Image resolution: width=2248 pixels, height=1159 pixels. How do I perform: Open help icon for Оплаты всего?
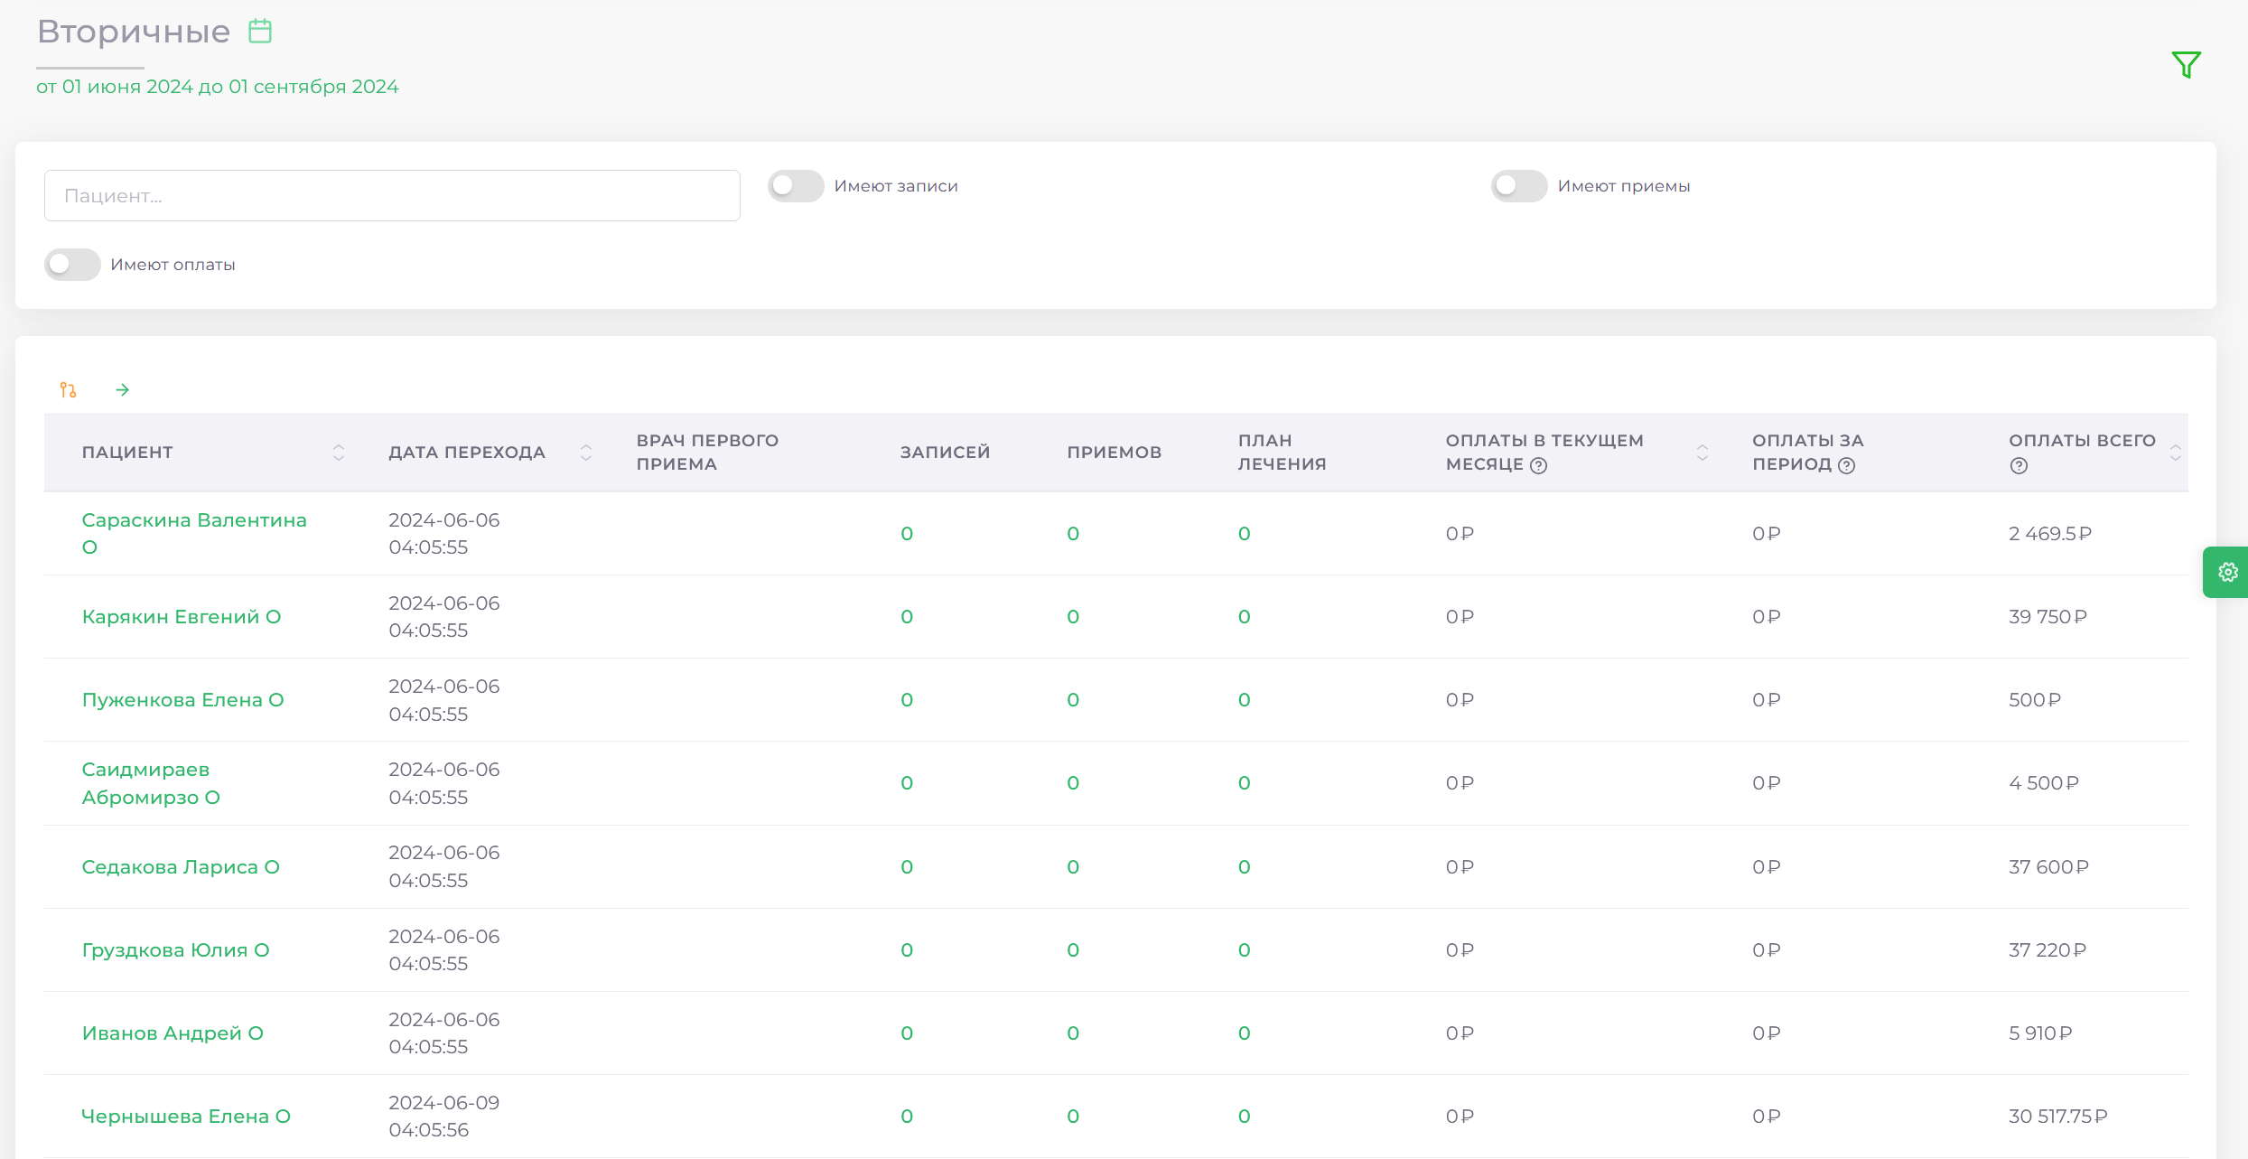coord(2019,465)
